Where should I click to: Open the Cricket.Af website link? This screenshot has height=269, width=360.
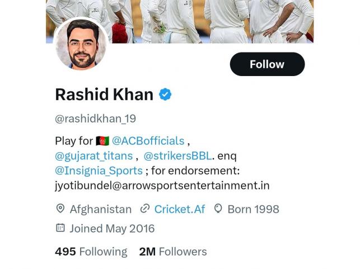[180, 209]
